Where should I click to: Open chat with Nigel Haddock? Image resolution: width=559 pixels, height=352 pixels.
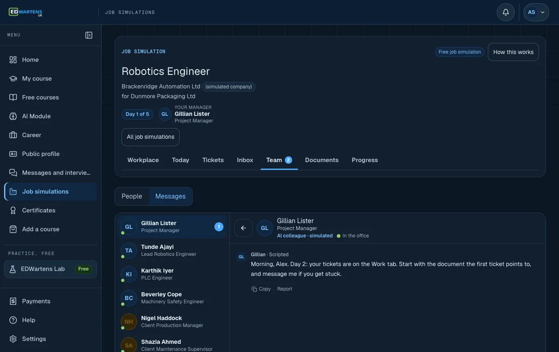pyautogui.click(x=172, y=322)
